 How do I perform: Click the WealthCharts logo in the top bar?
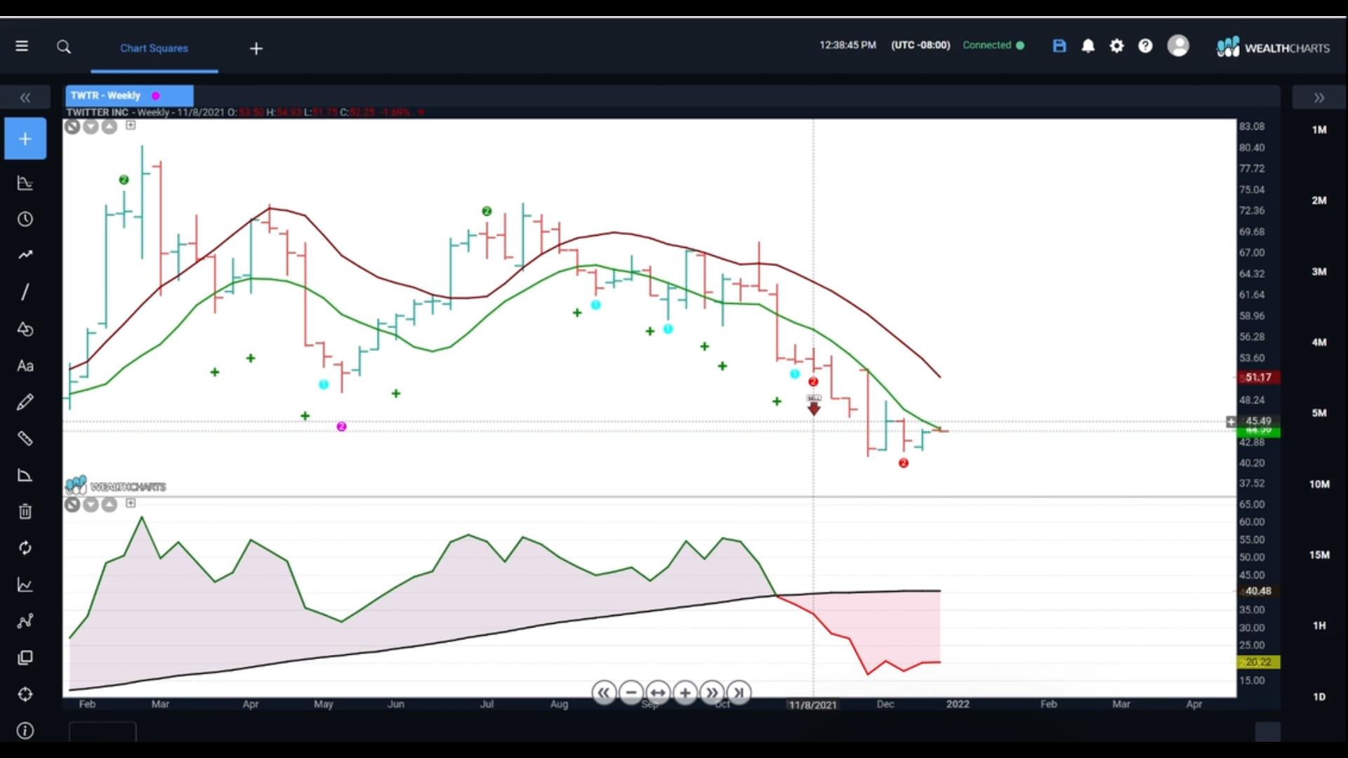(x=1273, y=47)
